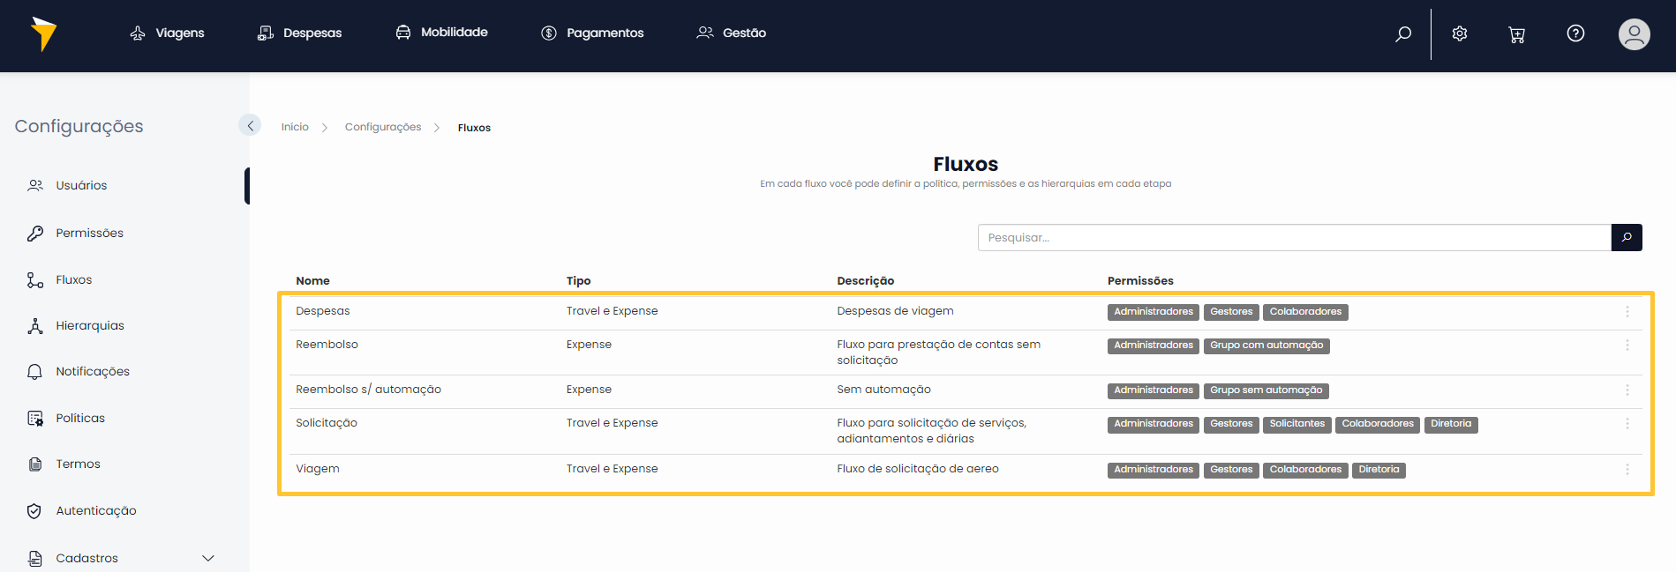Open settings via the gear icon

(1460, 33)
